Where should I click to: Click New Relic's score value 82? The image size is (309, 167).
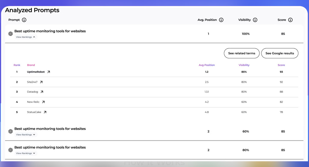point(281,102)
